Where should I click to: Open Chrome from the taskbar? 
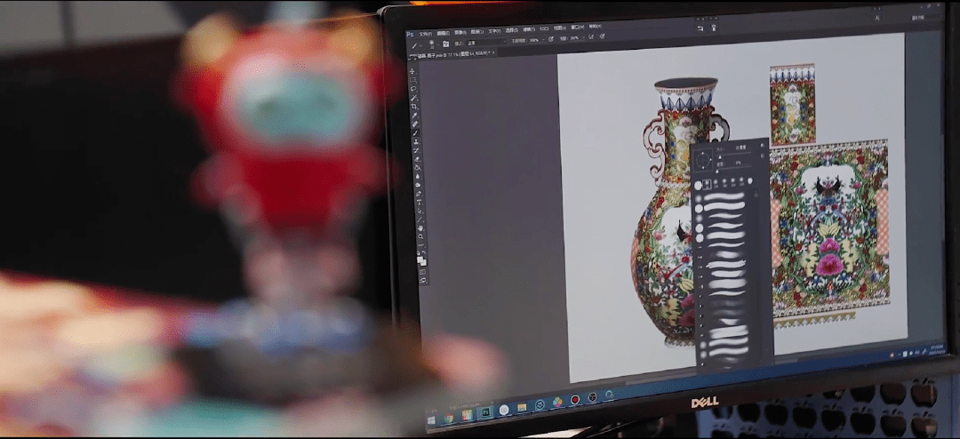(x=450, y=417)
